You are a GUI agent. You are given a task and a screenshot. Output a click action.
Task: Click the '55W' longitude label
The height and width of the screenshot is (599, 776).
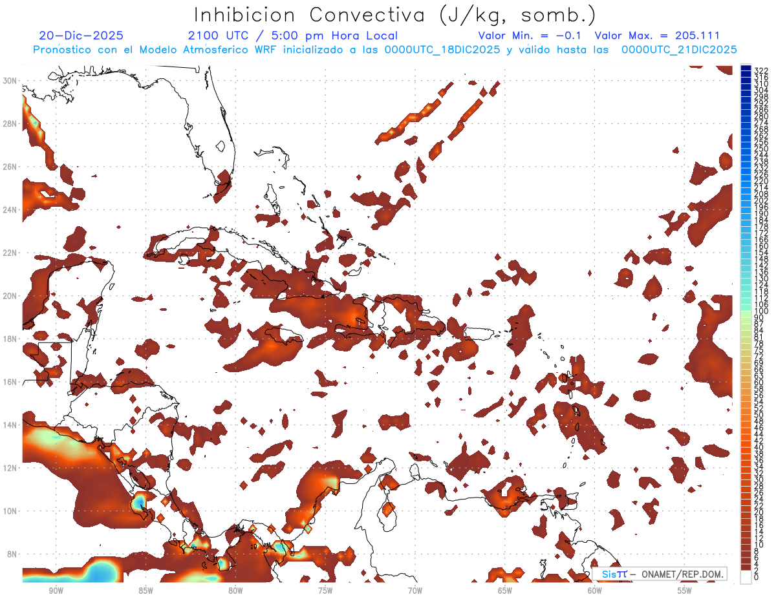click(685, 591)
